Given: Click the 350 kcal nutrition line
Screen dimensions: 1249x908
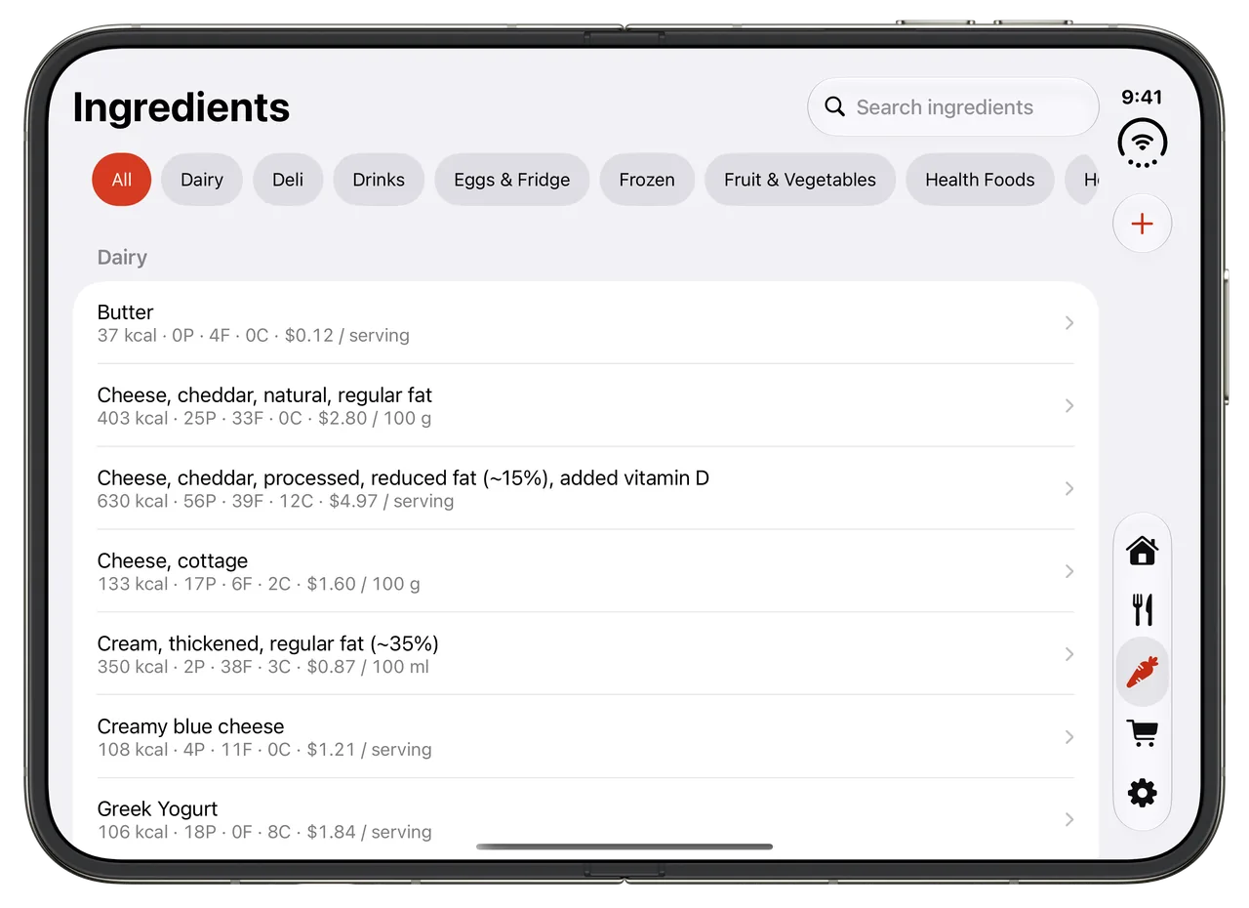Looking at the screenshot, I should [x=263, y=668].
